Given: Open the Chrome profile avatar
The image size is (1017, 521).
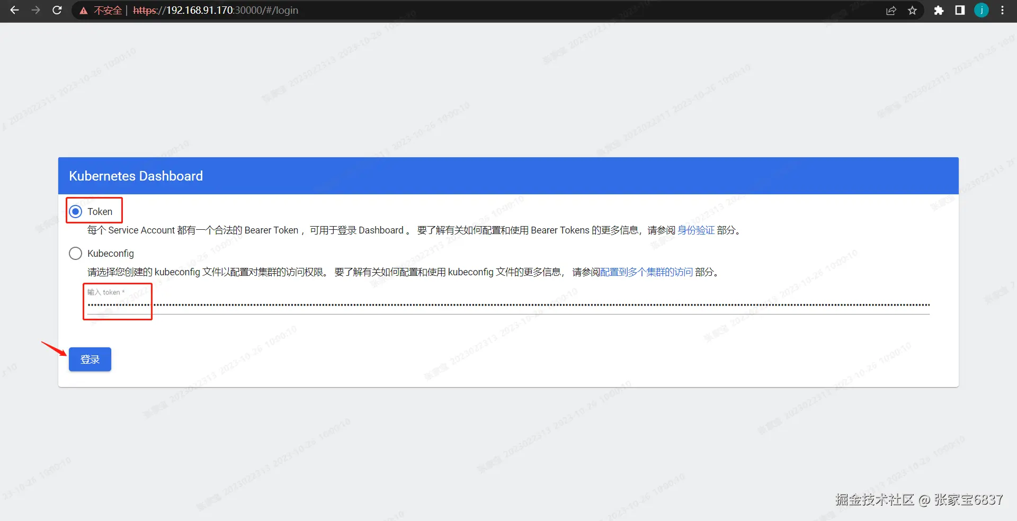Looking at the screenshot, I should 982,11.
